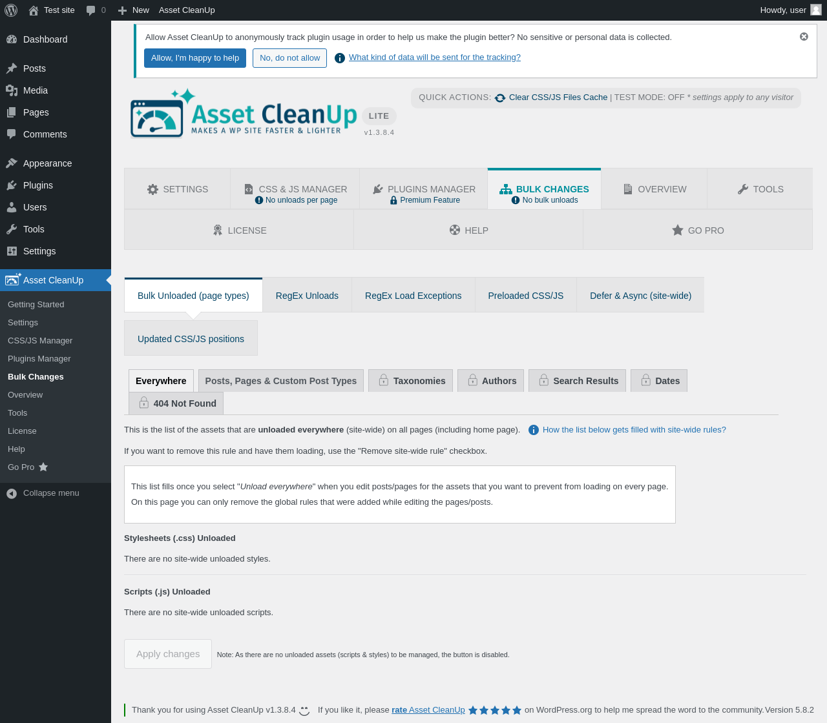Click Clear CSS/JS Files Cache link
Viewport: 827px width, 723px height.
click(x=558, y=97)
